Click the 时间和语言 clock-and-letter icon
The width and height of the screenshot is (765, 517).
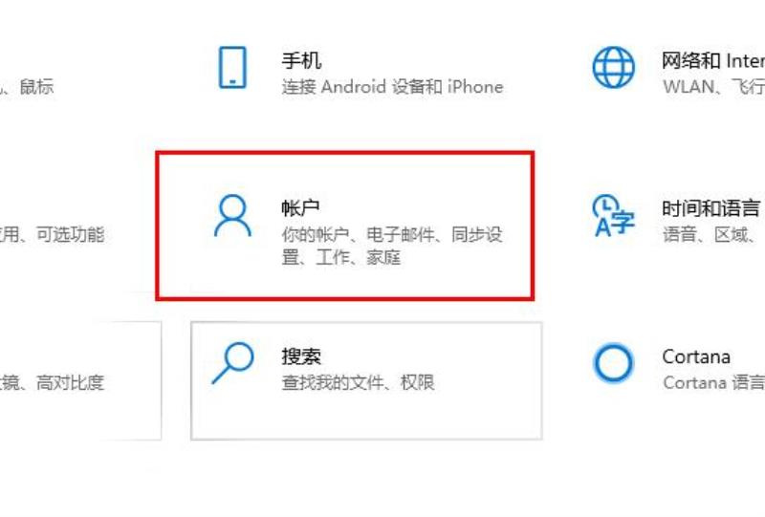(x=613, y=216)
